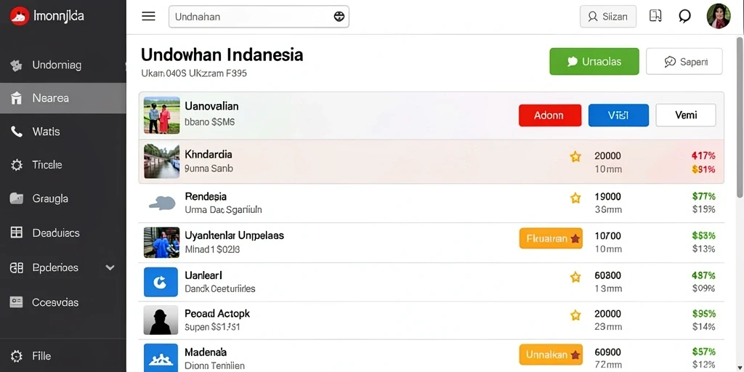744x372 pixels.
Task: Click the $95% value in Peoad Actopk row
Action: pyautogui.click(x=703, y=314)
